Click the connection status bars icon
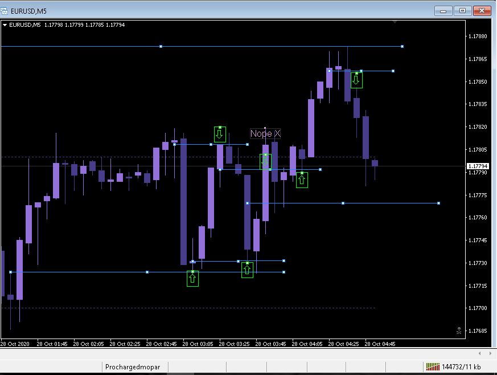 pos(433,367)
